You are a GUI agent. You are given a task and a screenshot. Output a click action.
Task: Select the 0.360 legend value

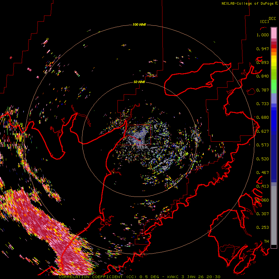pos(263,200)
